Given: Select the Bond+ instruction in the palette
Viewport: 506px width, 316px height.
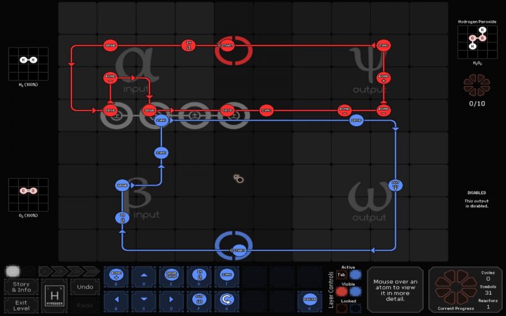Looking at the screenshot, I should [116, 276].
